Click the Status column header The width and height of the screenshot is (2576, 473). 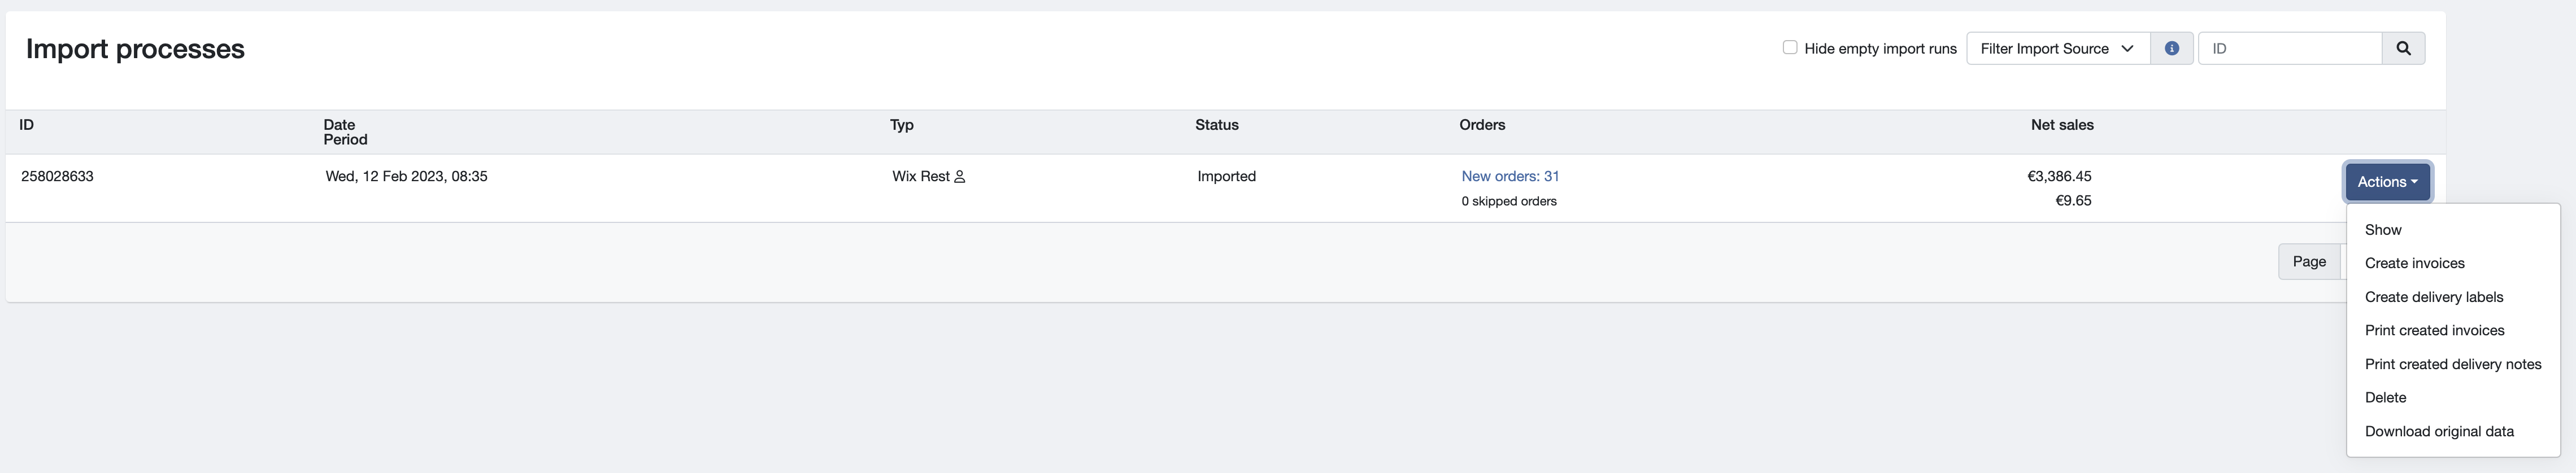click(x=1216, y=125)
